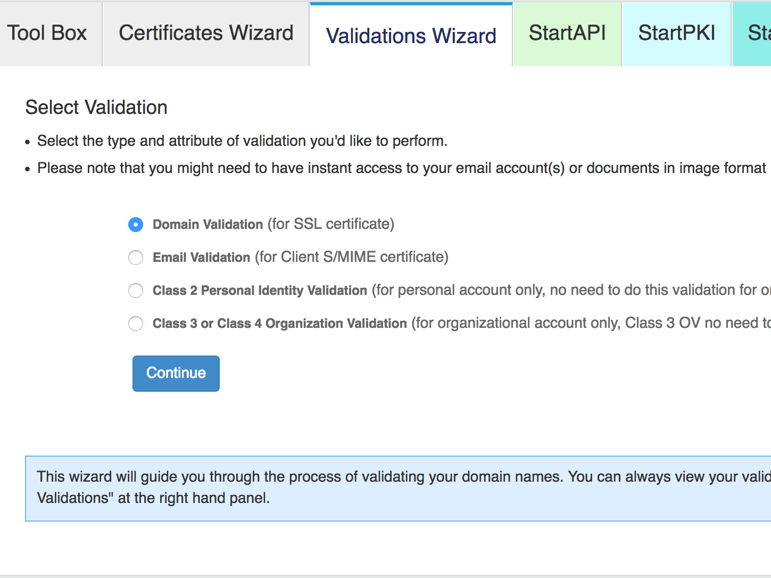The width and height of the screenshot is (771, 578).
Task: Switch to the Certificates Wizard tab
Action: pos(206,34)
